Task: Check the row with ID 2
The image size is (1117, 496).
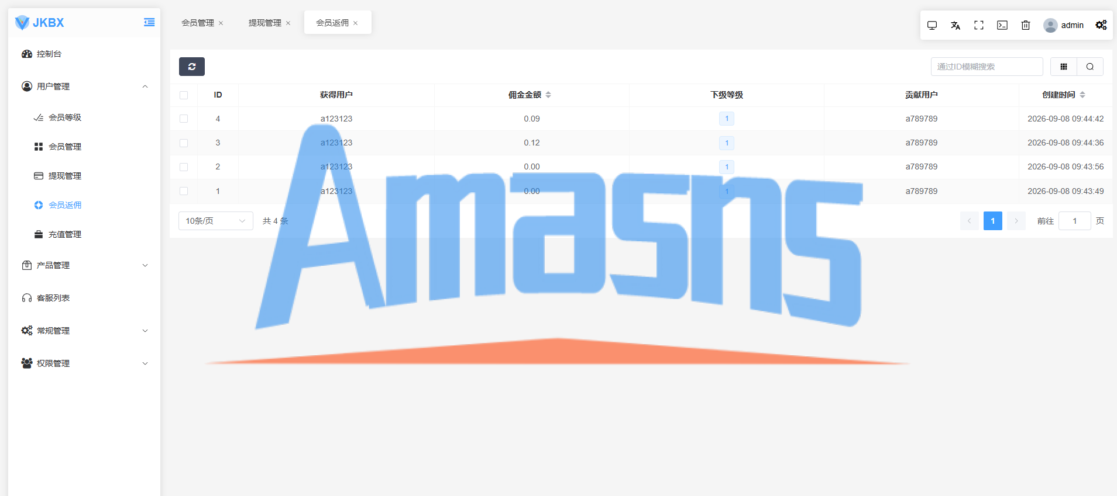Action: click(184, 167)
